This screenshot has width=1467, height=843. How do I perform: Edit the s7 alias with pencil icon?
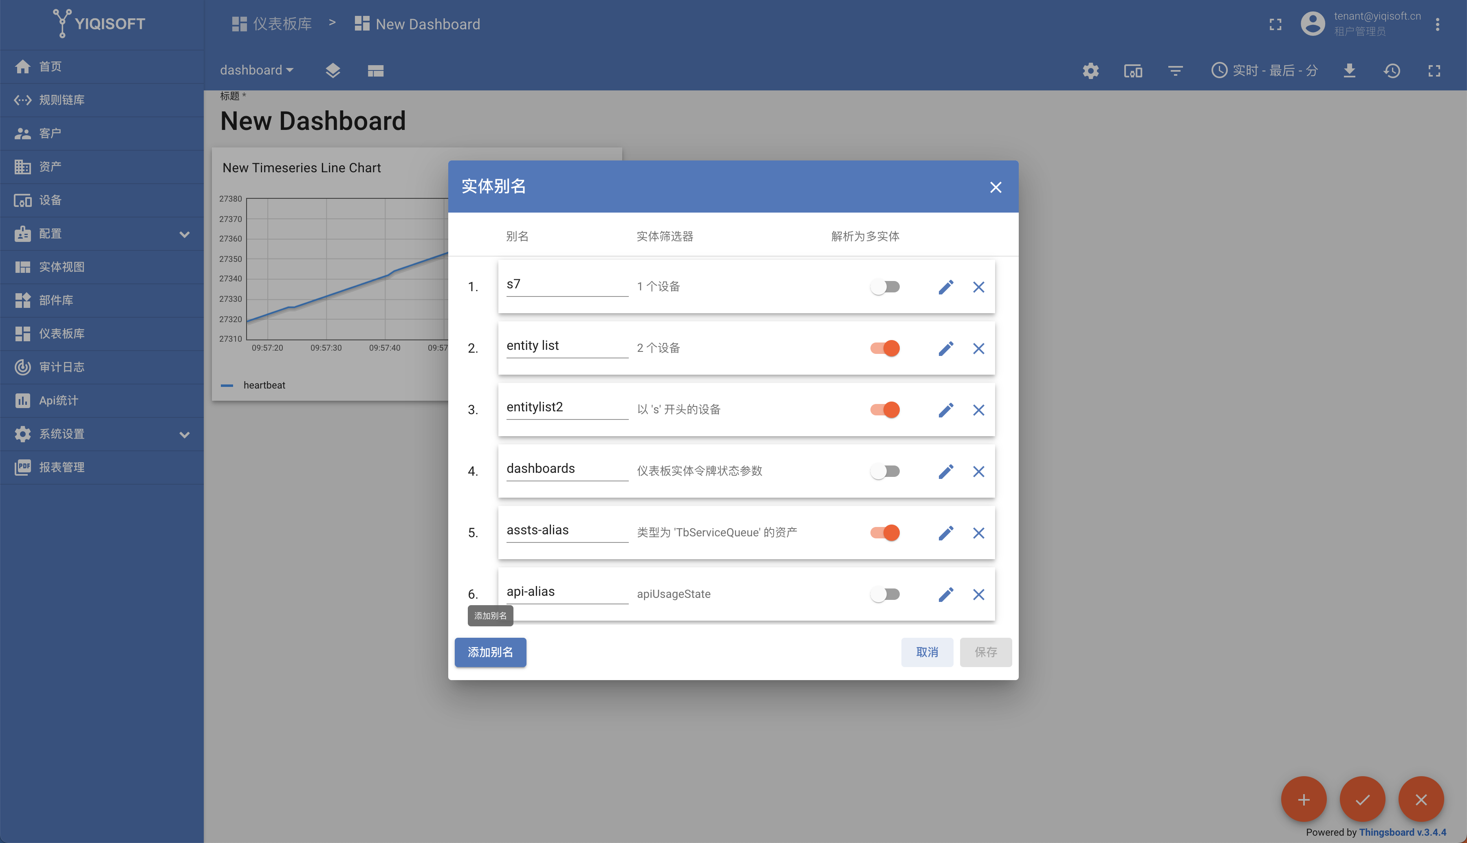(946, 287)
